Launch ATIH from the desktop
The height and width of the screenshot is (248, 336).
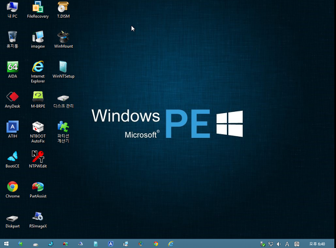[12, 130]
